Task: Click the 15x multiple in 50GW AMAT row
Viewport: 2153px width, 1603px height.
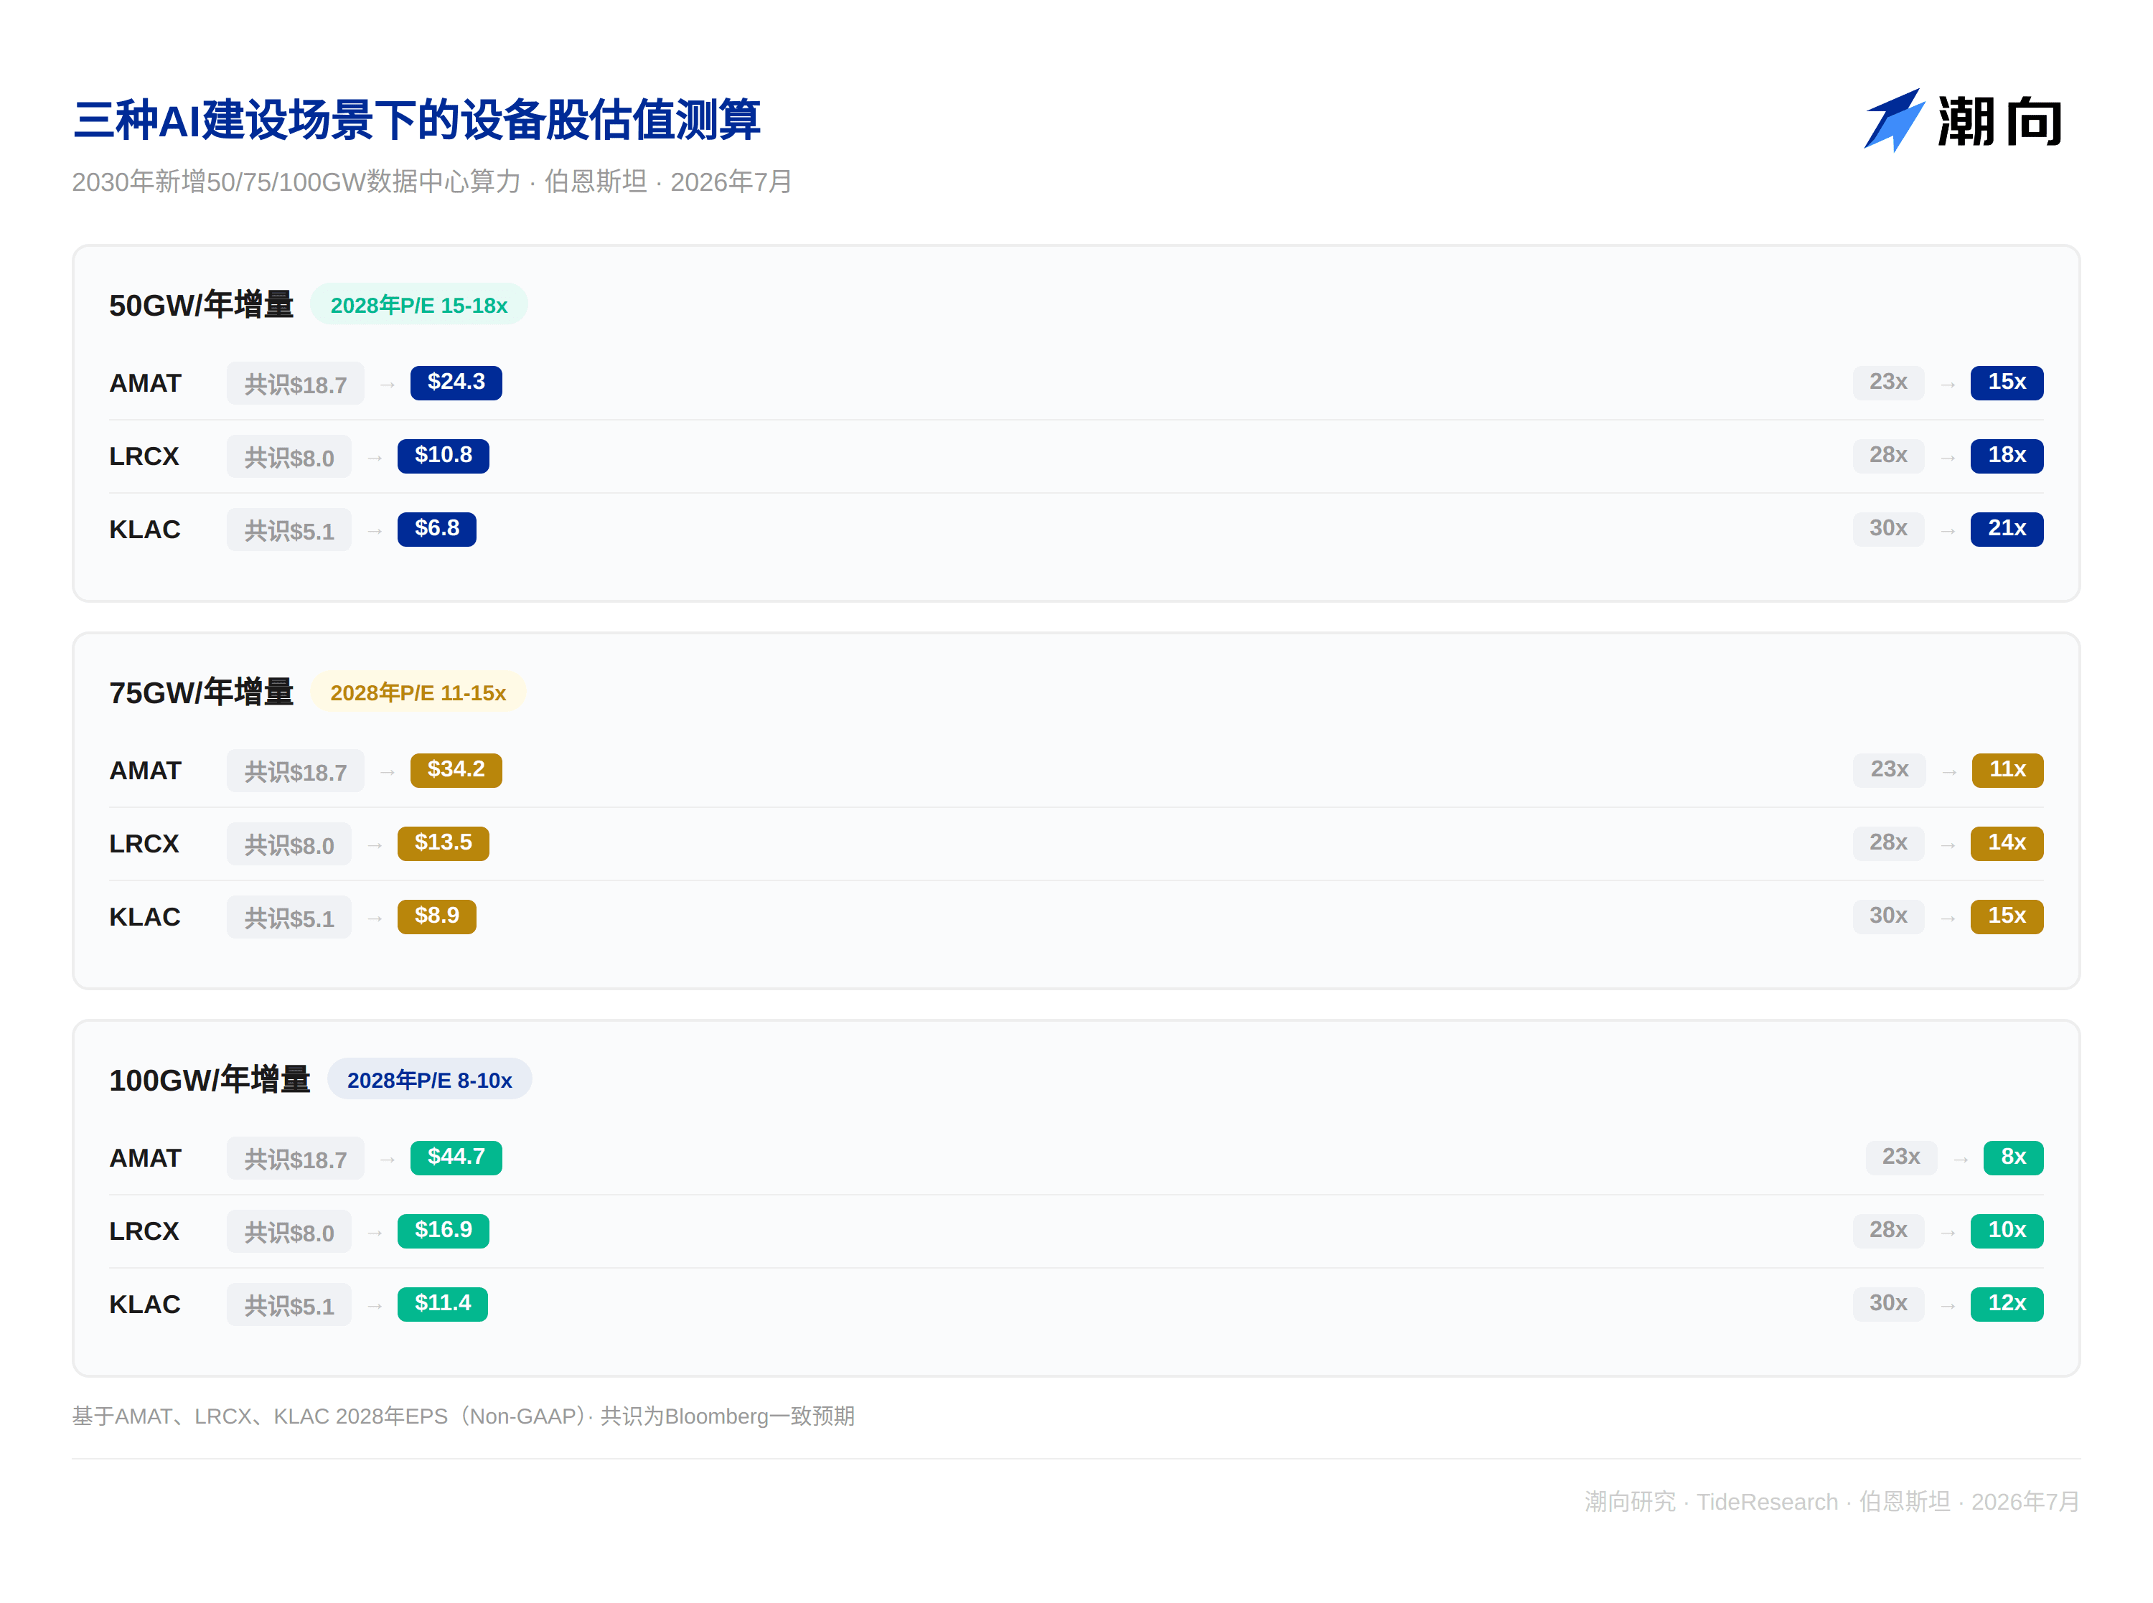Action: pos(2007,382)
